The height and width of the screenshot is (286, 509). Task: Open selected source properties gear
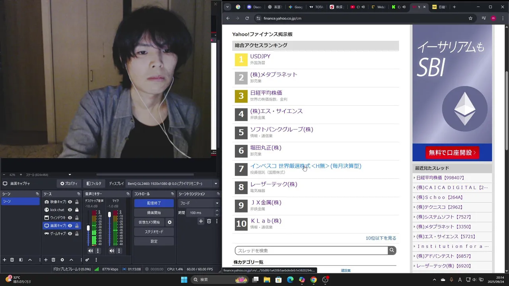click(x=62, y=260)
